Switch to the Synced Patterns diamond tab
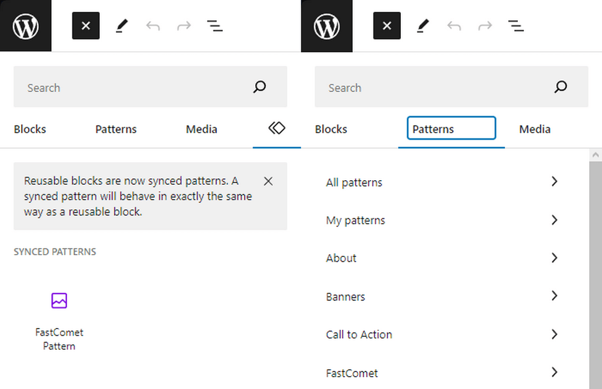 pyautogui.click(x=276, y=128)
